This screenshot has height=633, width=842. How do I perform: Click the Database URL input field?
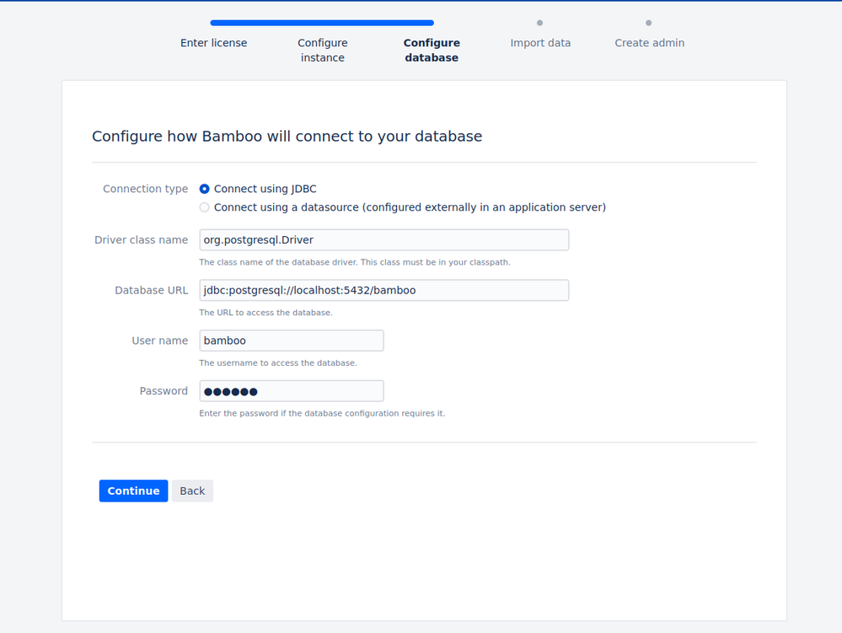click(x=384, y=291)
